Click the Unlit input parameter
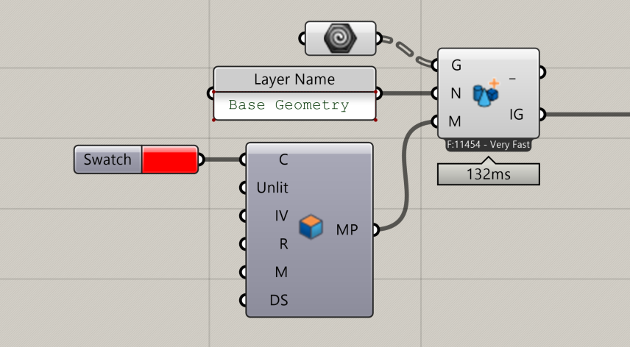Screen dimensions: 630x347 coord(272,187)
